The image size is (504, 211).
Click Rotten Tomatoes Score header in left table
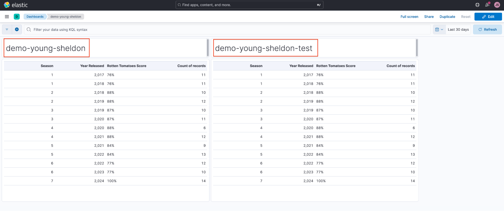(127, 66)
